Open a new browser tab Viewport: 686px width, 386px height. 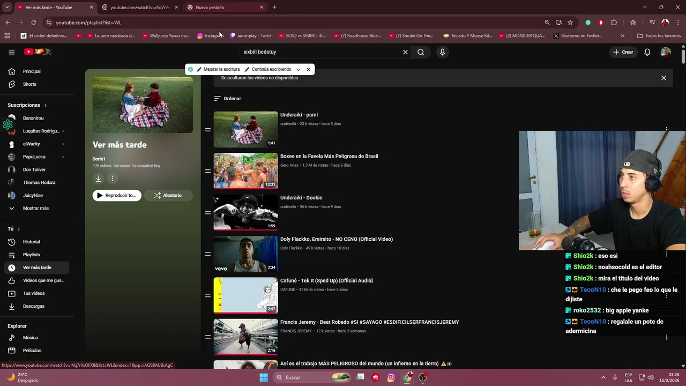[x=274, y=8]
